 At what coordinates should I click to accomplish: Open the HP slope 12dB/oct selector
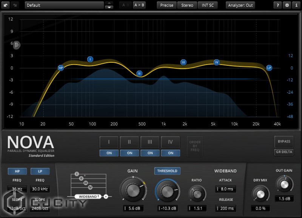[17, 208]
